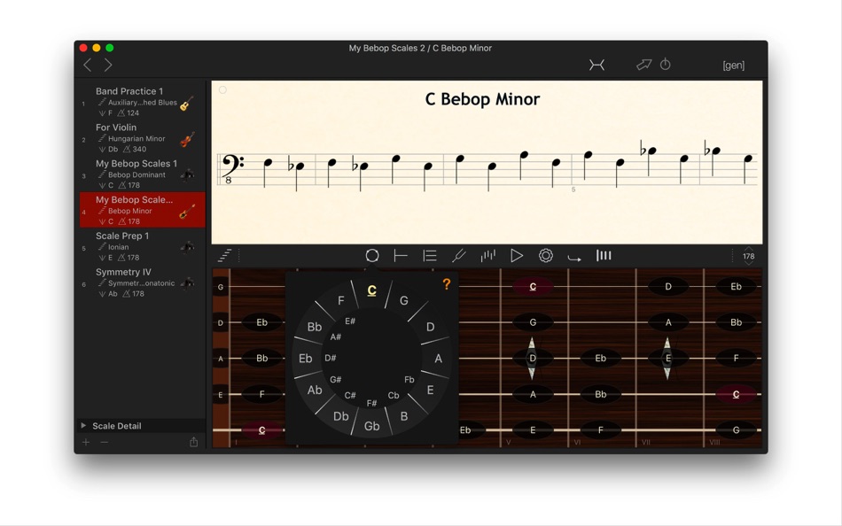Pick C# in the inner circle
The width and height of the screenshot is (842, 526).
[350, 395]
